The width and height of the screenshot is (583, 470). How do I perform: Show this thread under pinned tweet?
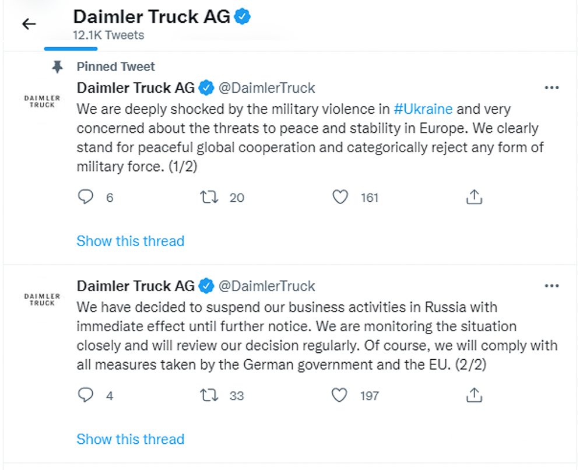130,241
